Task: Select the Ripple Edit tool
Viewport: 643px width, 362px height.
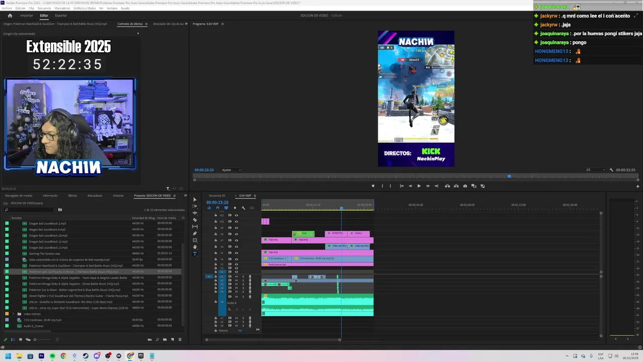Action: (x=195, y=213)
